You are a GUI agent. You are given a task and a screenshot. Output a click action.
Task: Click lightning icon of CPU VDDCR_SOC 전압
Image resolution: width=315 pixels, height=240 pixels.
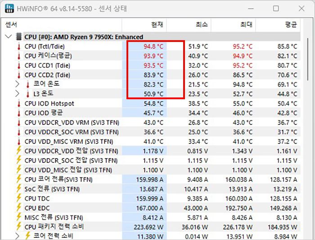(x=19, y=160)
